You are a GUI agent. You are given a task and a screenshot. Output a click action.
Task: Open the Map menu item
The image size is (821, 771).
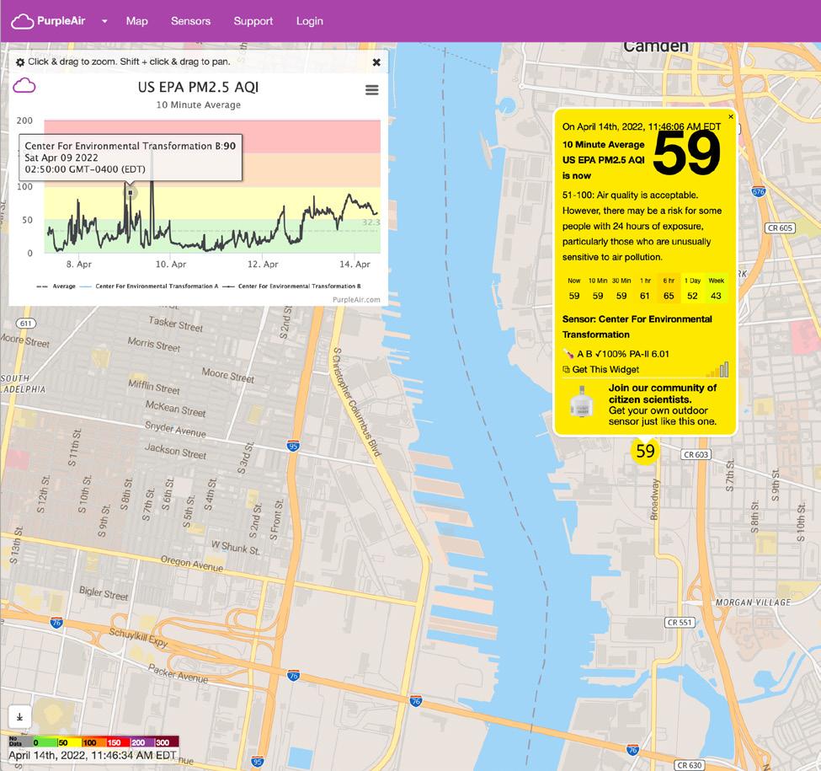136,21
